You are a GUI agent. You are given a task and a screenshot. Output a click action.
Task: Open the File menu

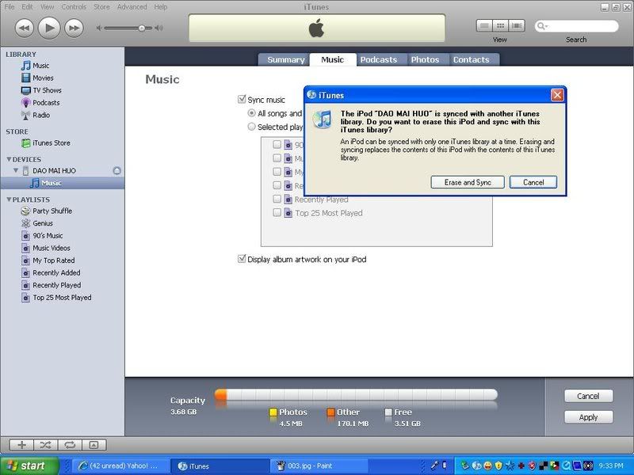pos(9,7)
